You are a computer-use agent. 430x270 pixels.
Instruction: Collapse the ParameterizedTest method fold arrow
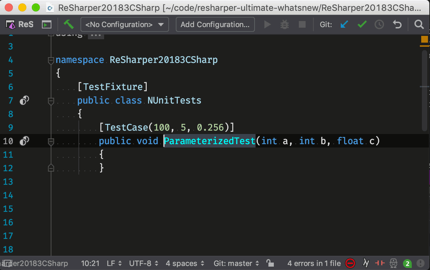tap(51, 141)
